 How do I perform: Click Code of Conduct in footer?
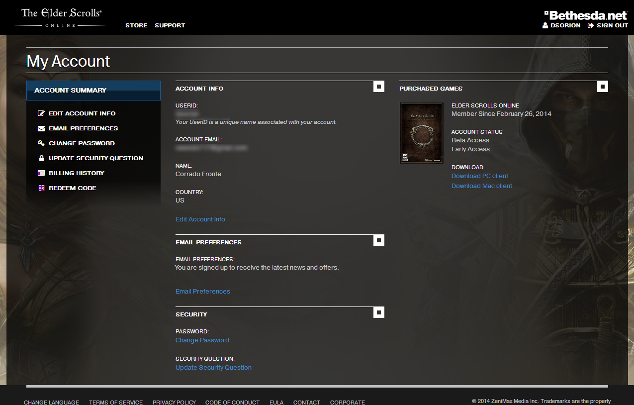(232, 403)
